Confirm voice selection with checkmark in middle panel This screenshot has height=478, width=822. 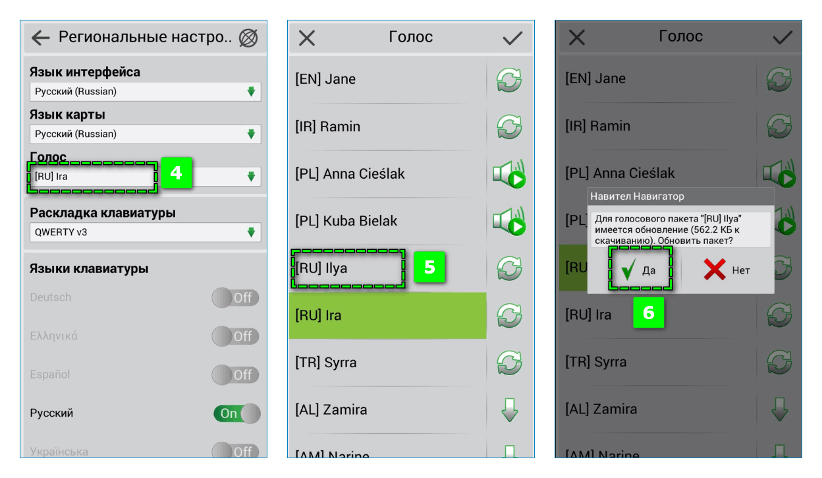[x=512, y=38]
